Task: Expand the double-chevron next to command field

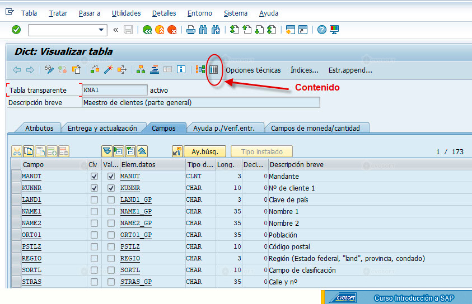Action: coord(115,30)
